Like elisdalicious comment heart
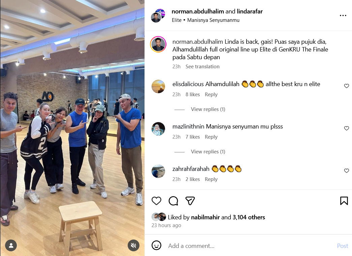This screenshot has width=352, height=256. tap(347, 86)
